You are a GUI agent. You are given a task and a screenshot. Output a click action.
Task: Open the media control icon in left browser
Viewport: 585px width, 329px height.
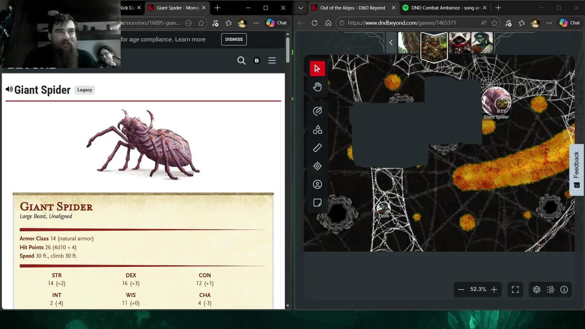point(215,23)
